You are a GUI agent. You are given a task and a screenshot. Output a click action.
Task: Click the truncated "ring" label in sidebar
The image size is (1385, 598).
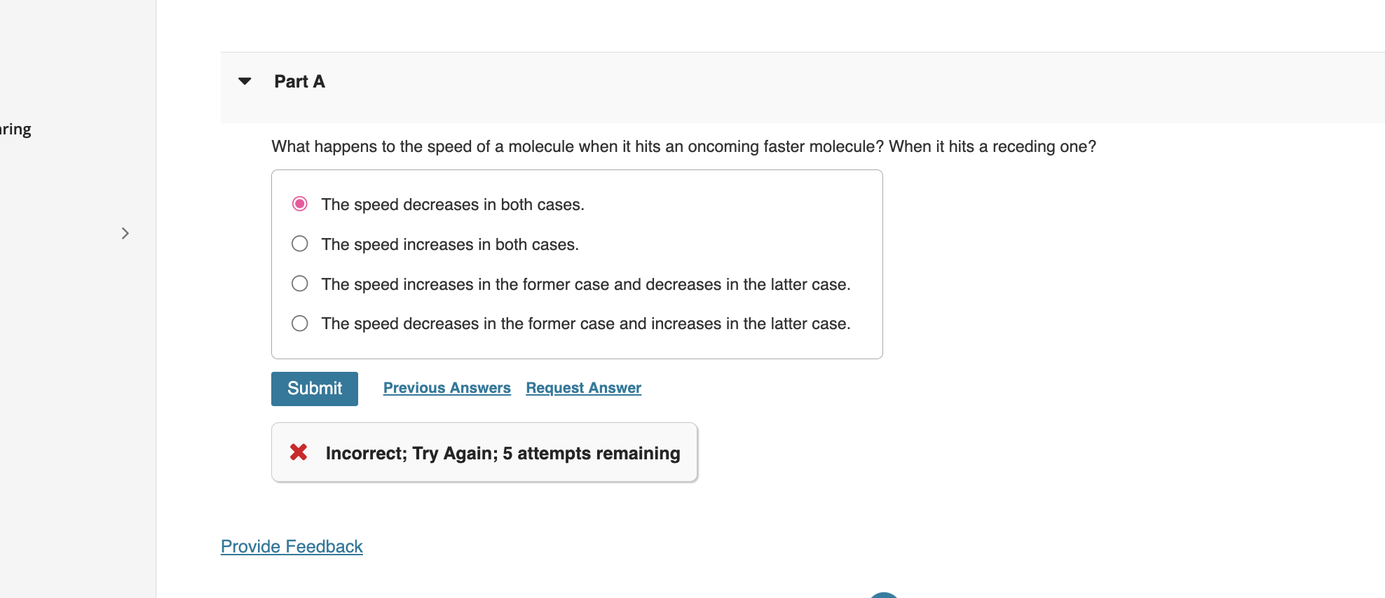click(x=15, y=129)
